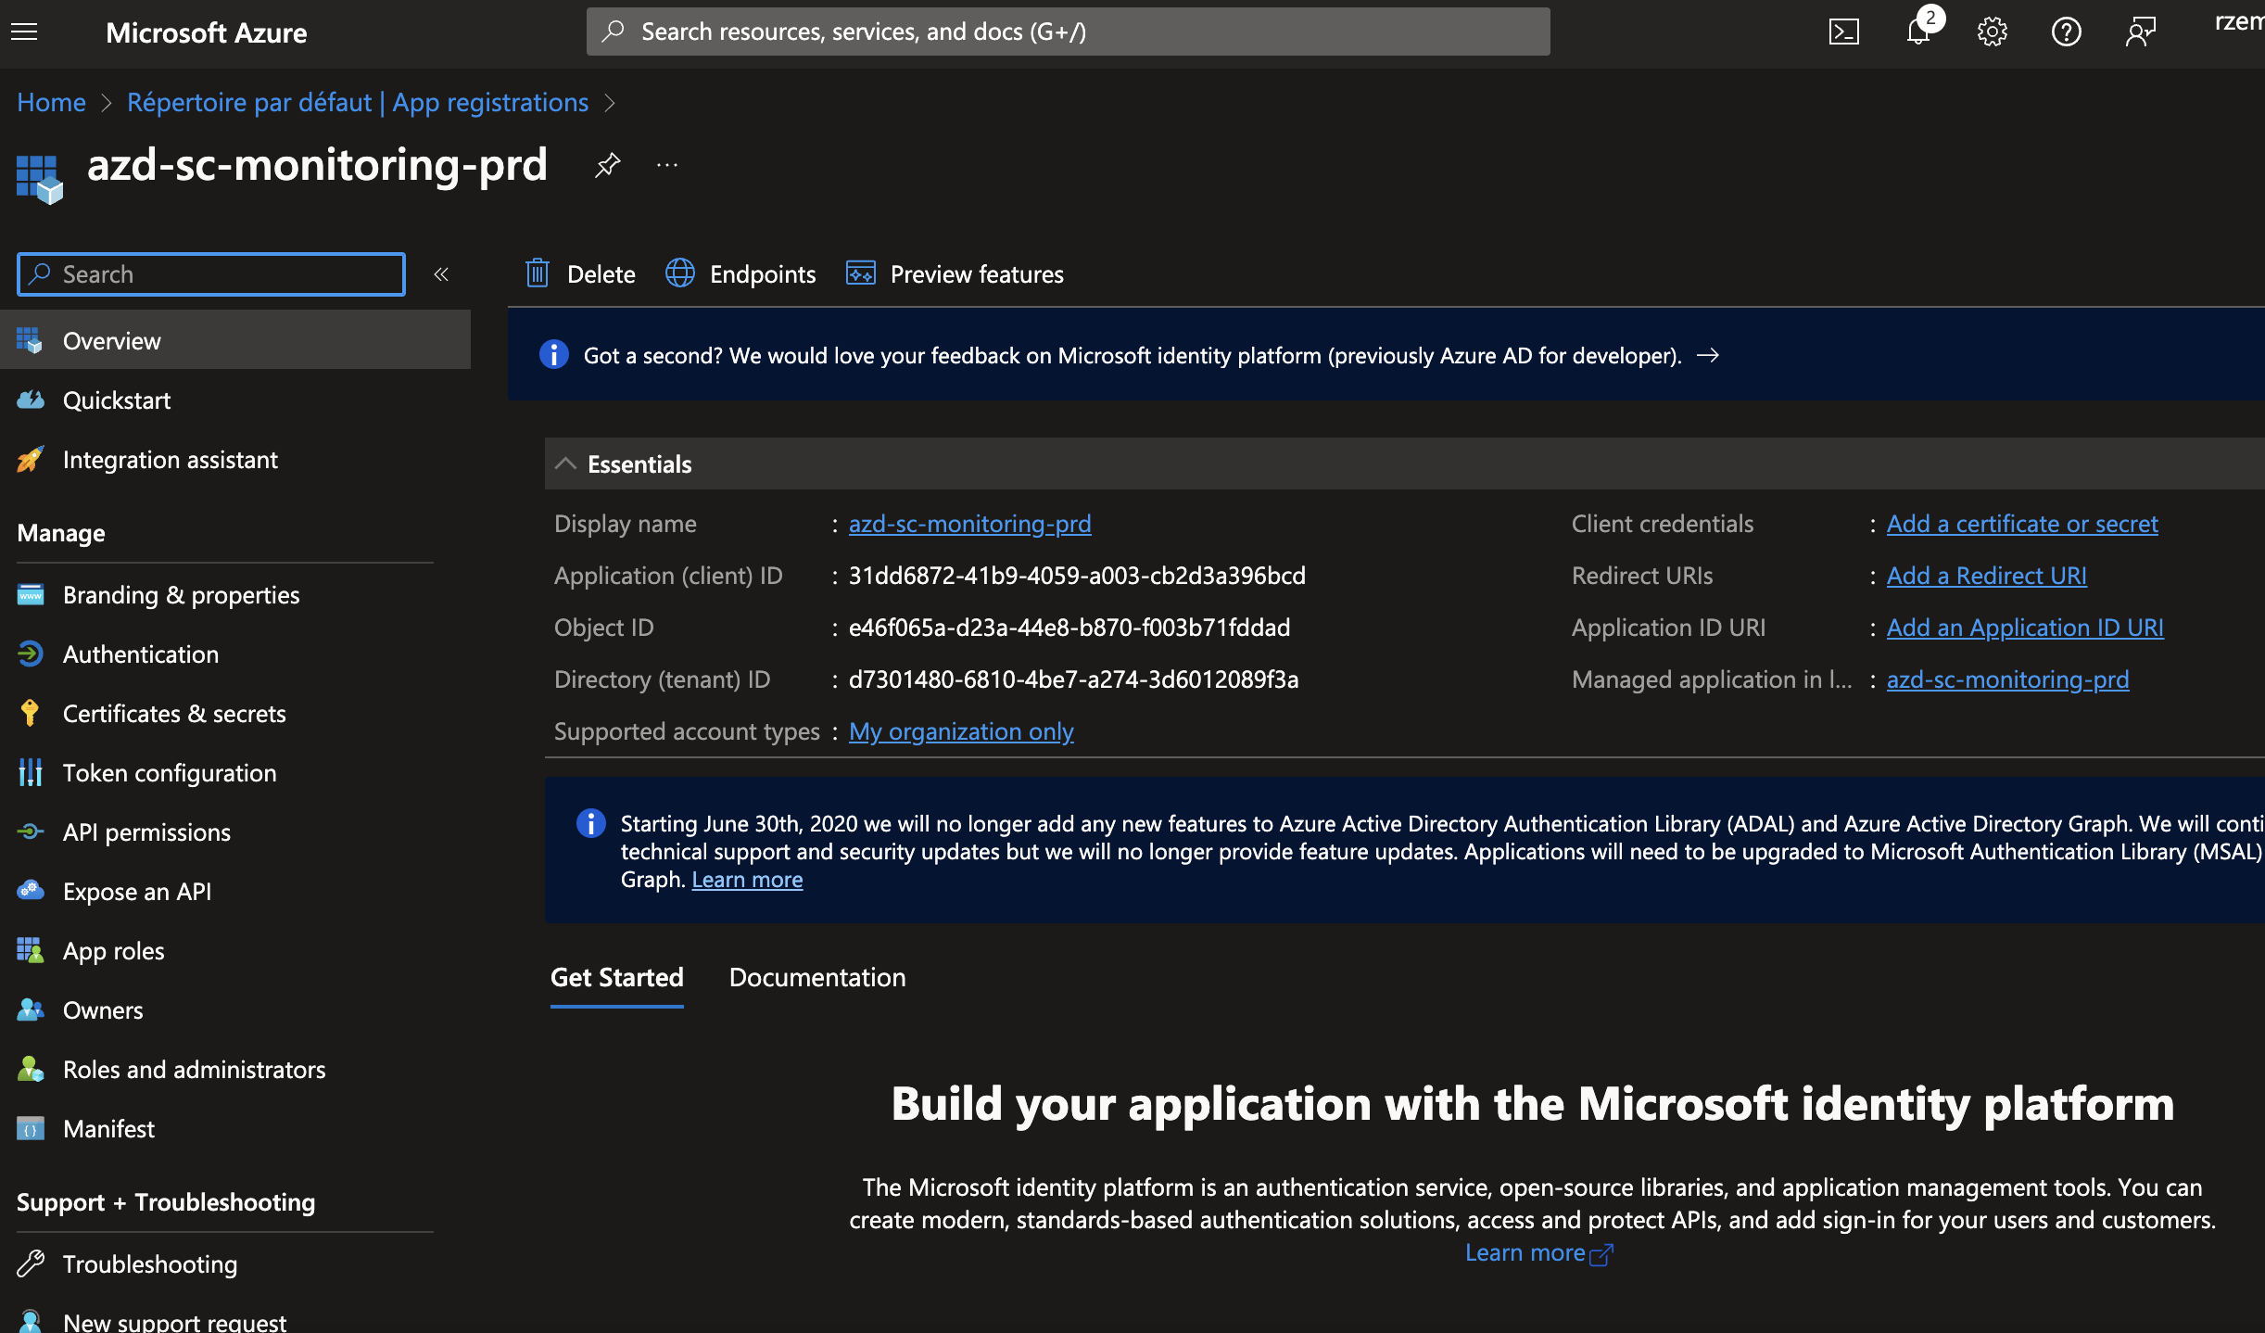
Task: Click the Branding & properties icon
Action: [x=31, y=594]
